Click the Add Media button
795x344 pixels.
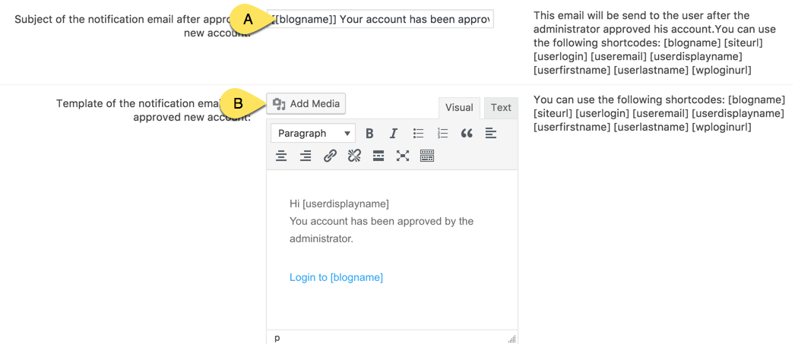306,104
